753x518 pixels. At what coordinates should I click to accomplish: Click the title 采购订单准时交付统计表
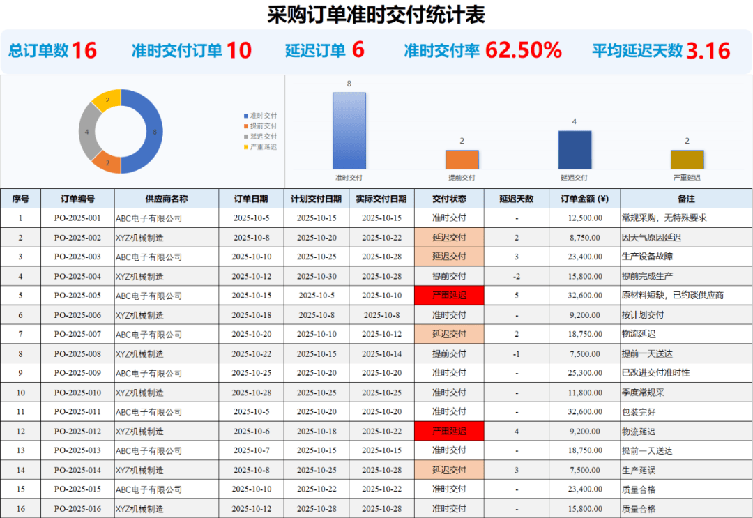click(x=376, y=14)
